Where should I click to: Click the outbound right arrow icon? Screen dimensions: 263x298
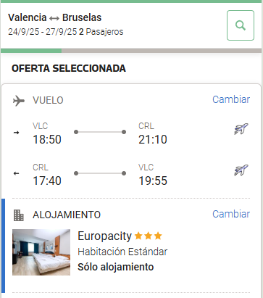[x=17, y=133]
